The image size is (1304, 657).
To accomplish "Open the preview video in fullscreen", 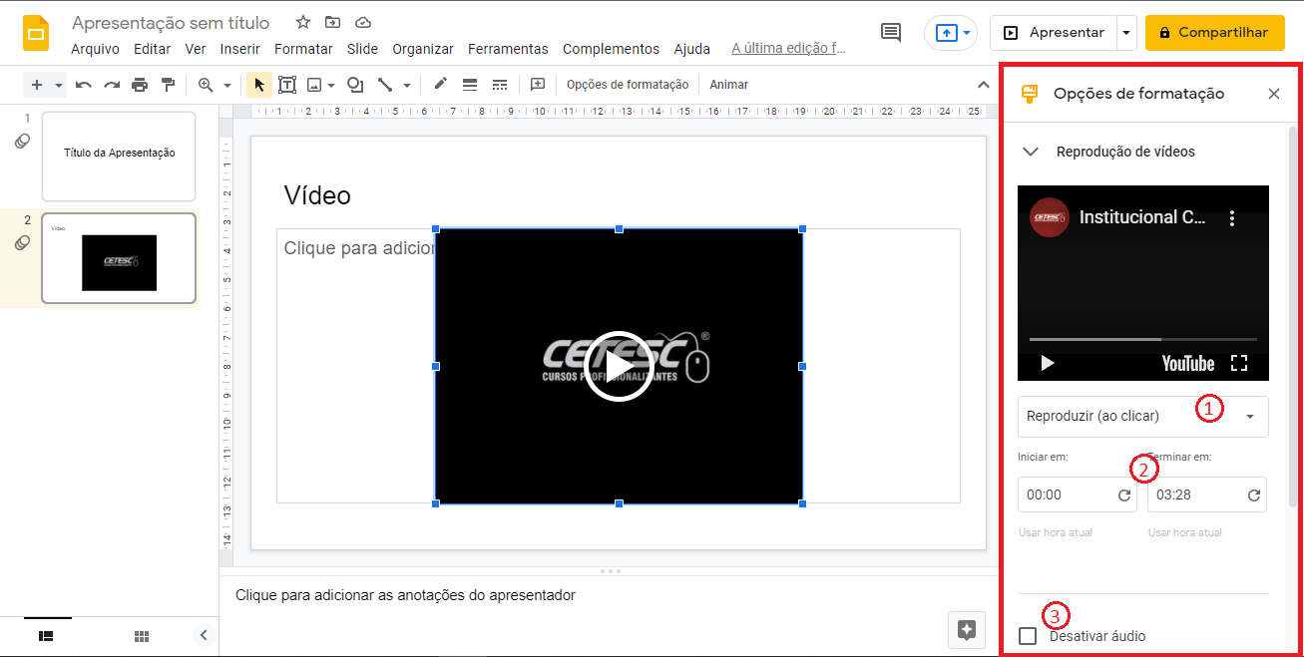I will pos(1239,363).
